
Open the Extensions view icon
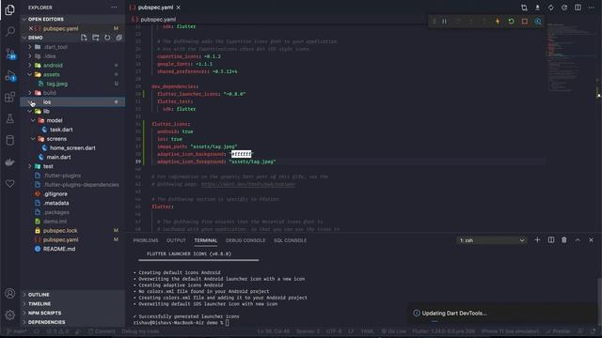(10, 97)
